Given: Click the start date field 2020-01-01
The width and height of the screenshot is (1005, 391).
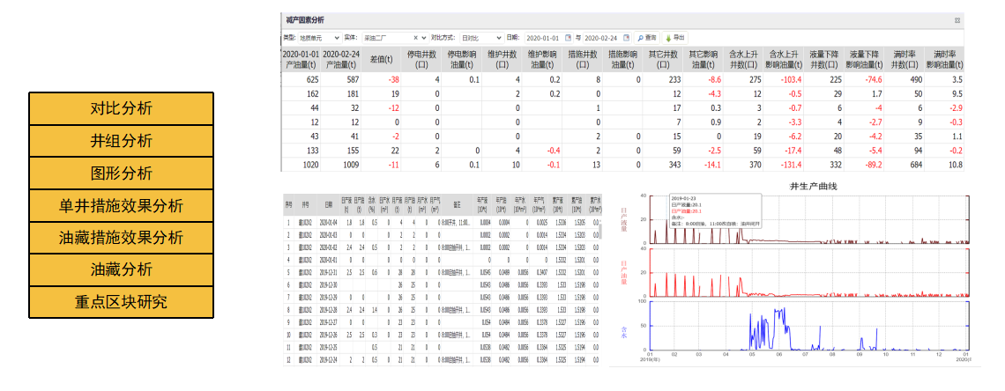Looking at the screenshot, I should (542, 38).
